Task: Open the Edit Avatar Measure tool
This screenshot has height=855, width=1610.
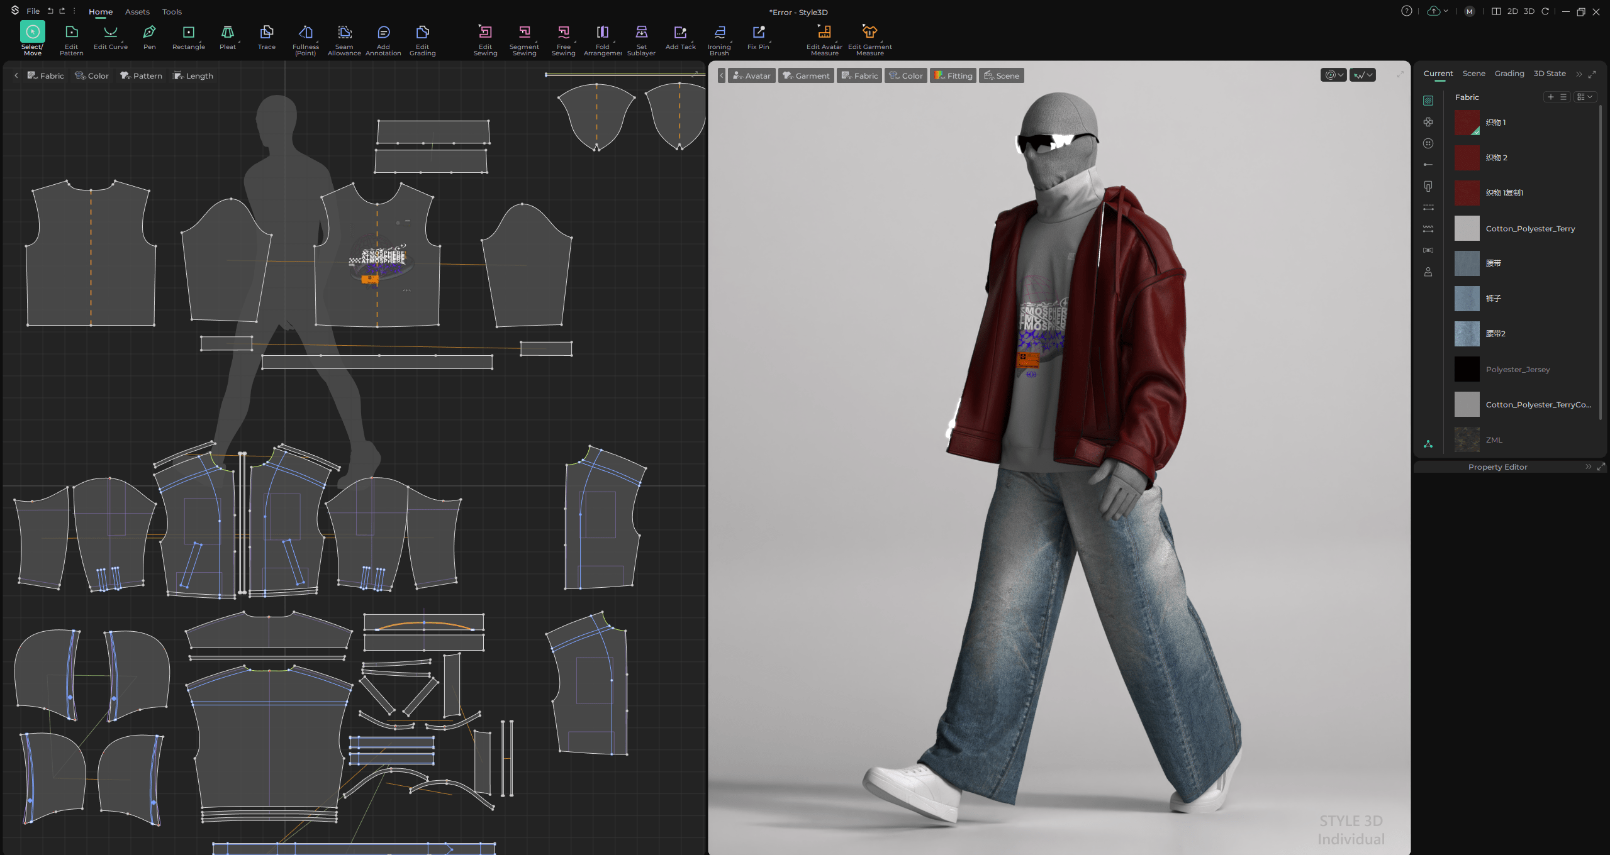Action: (824, 39)
